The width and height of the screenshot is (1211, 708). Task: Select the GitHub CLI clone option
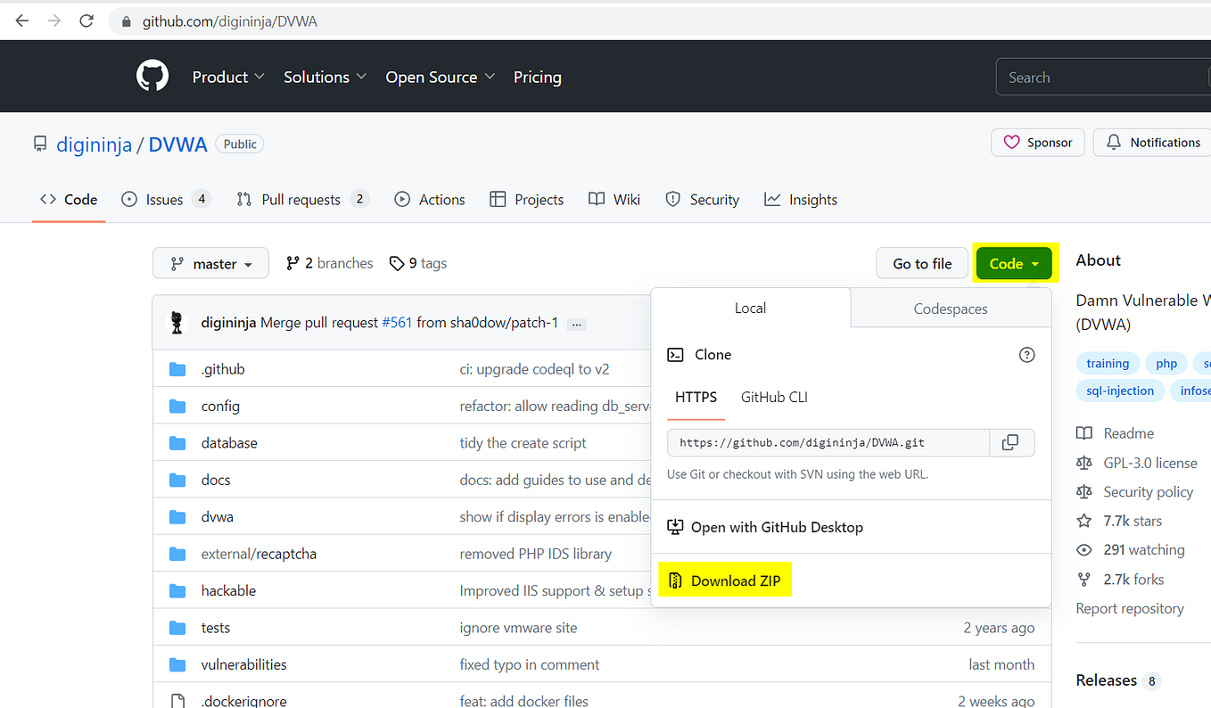point(774,398)
